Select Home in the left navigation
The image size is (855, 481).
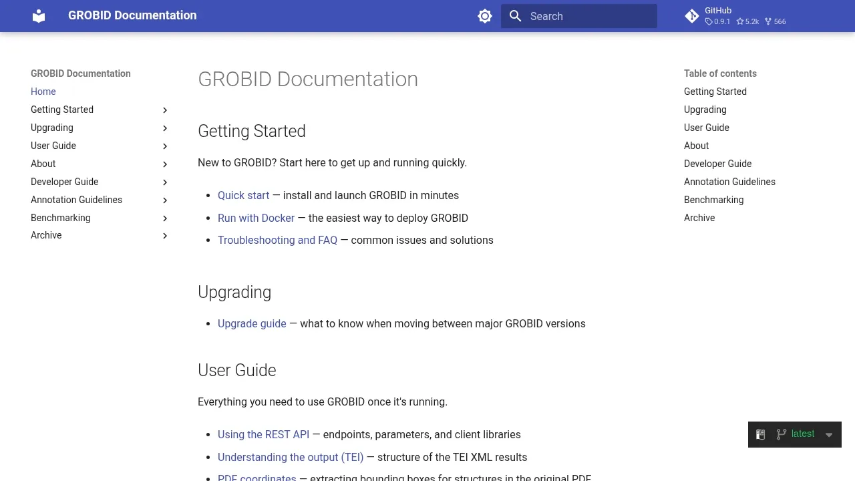(x=43, y=92)
